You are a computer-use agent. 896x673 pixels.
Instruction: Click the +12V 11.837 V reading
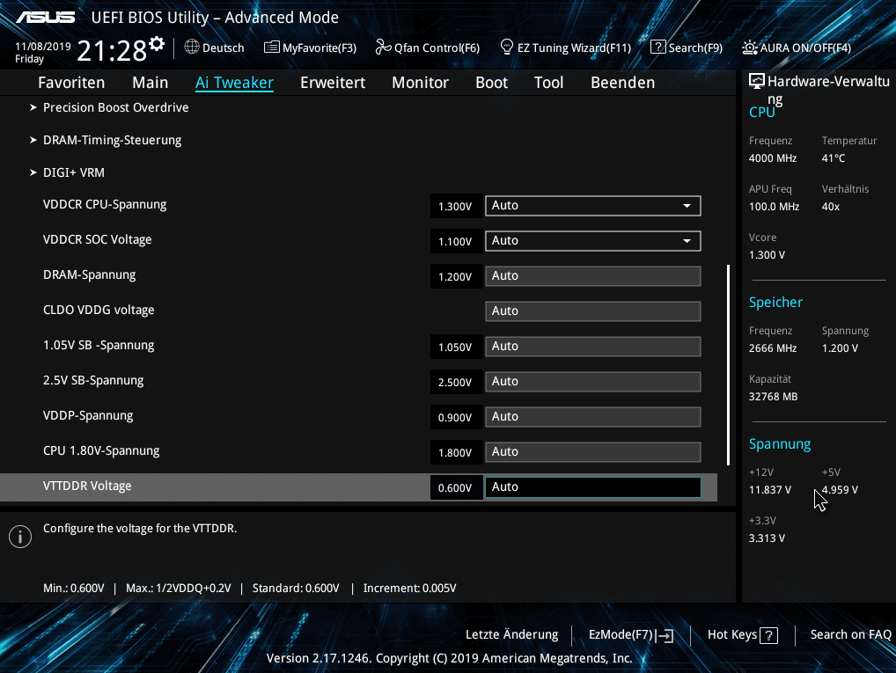pos(770,490)
